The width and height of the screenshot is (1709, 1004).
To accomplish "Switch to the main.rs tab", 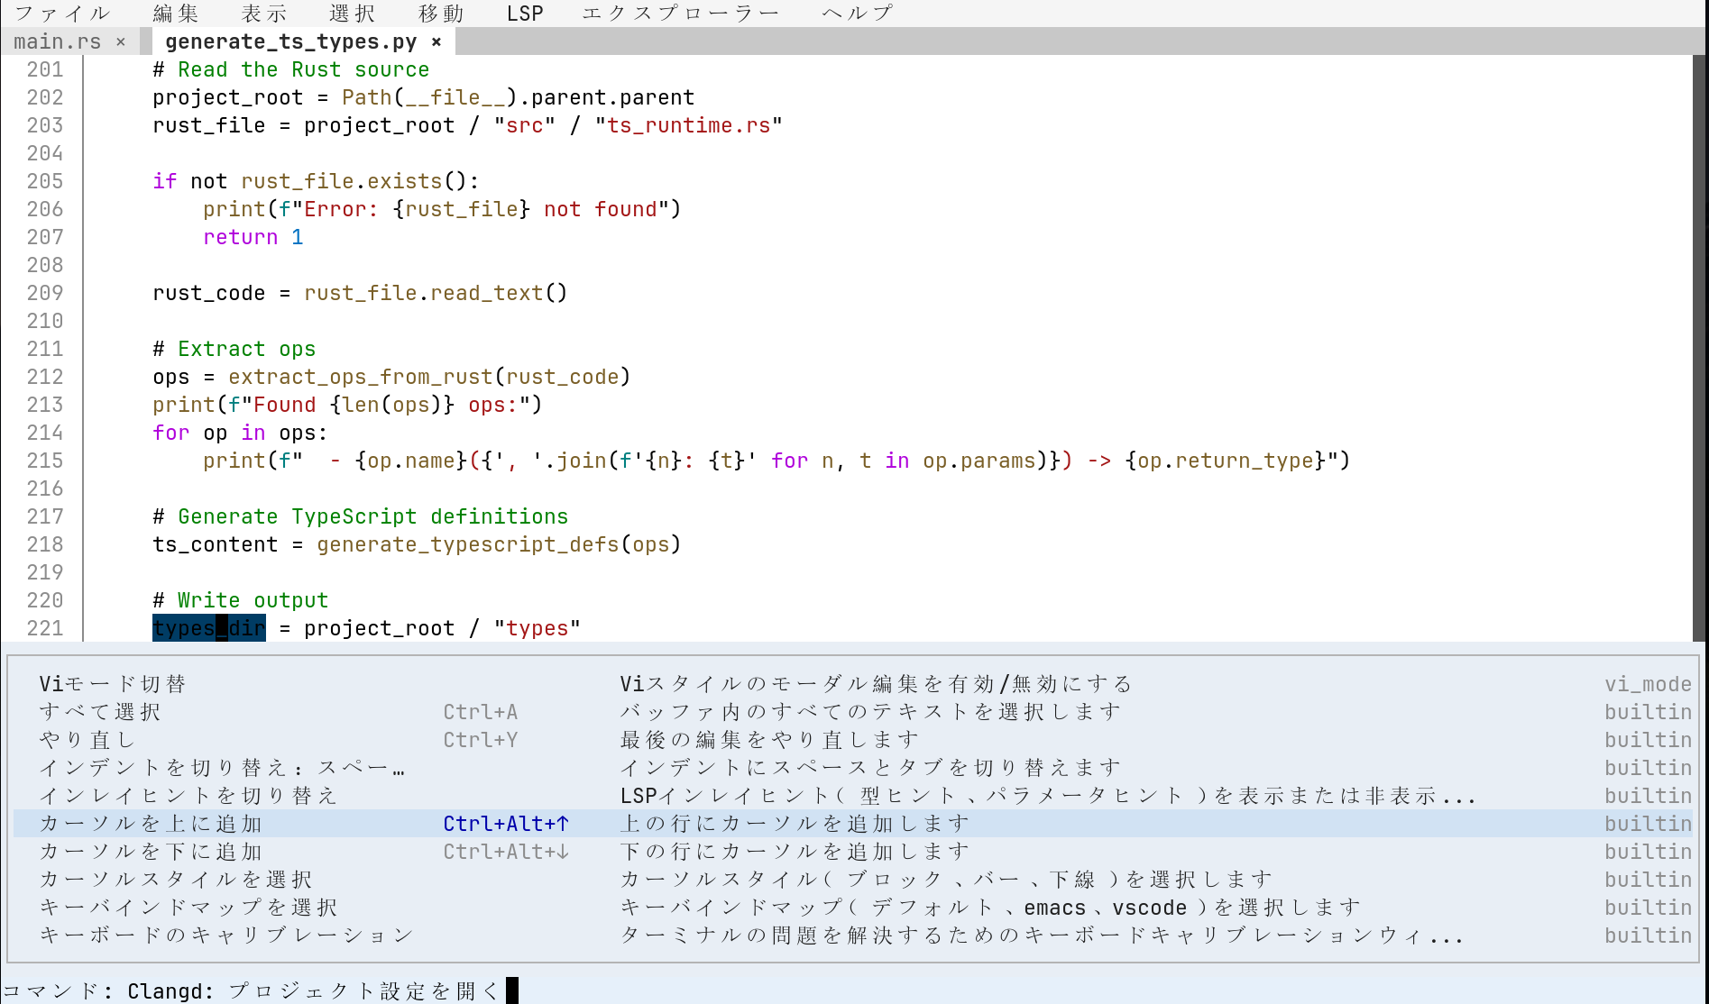I will point(58,41).
